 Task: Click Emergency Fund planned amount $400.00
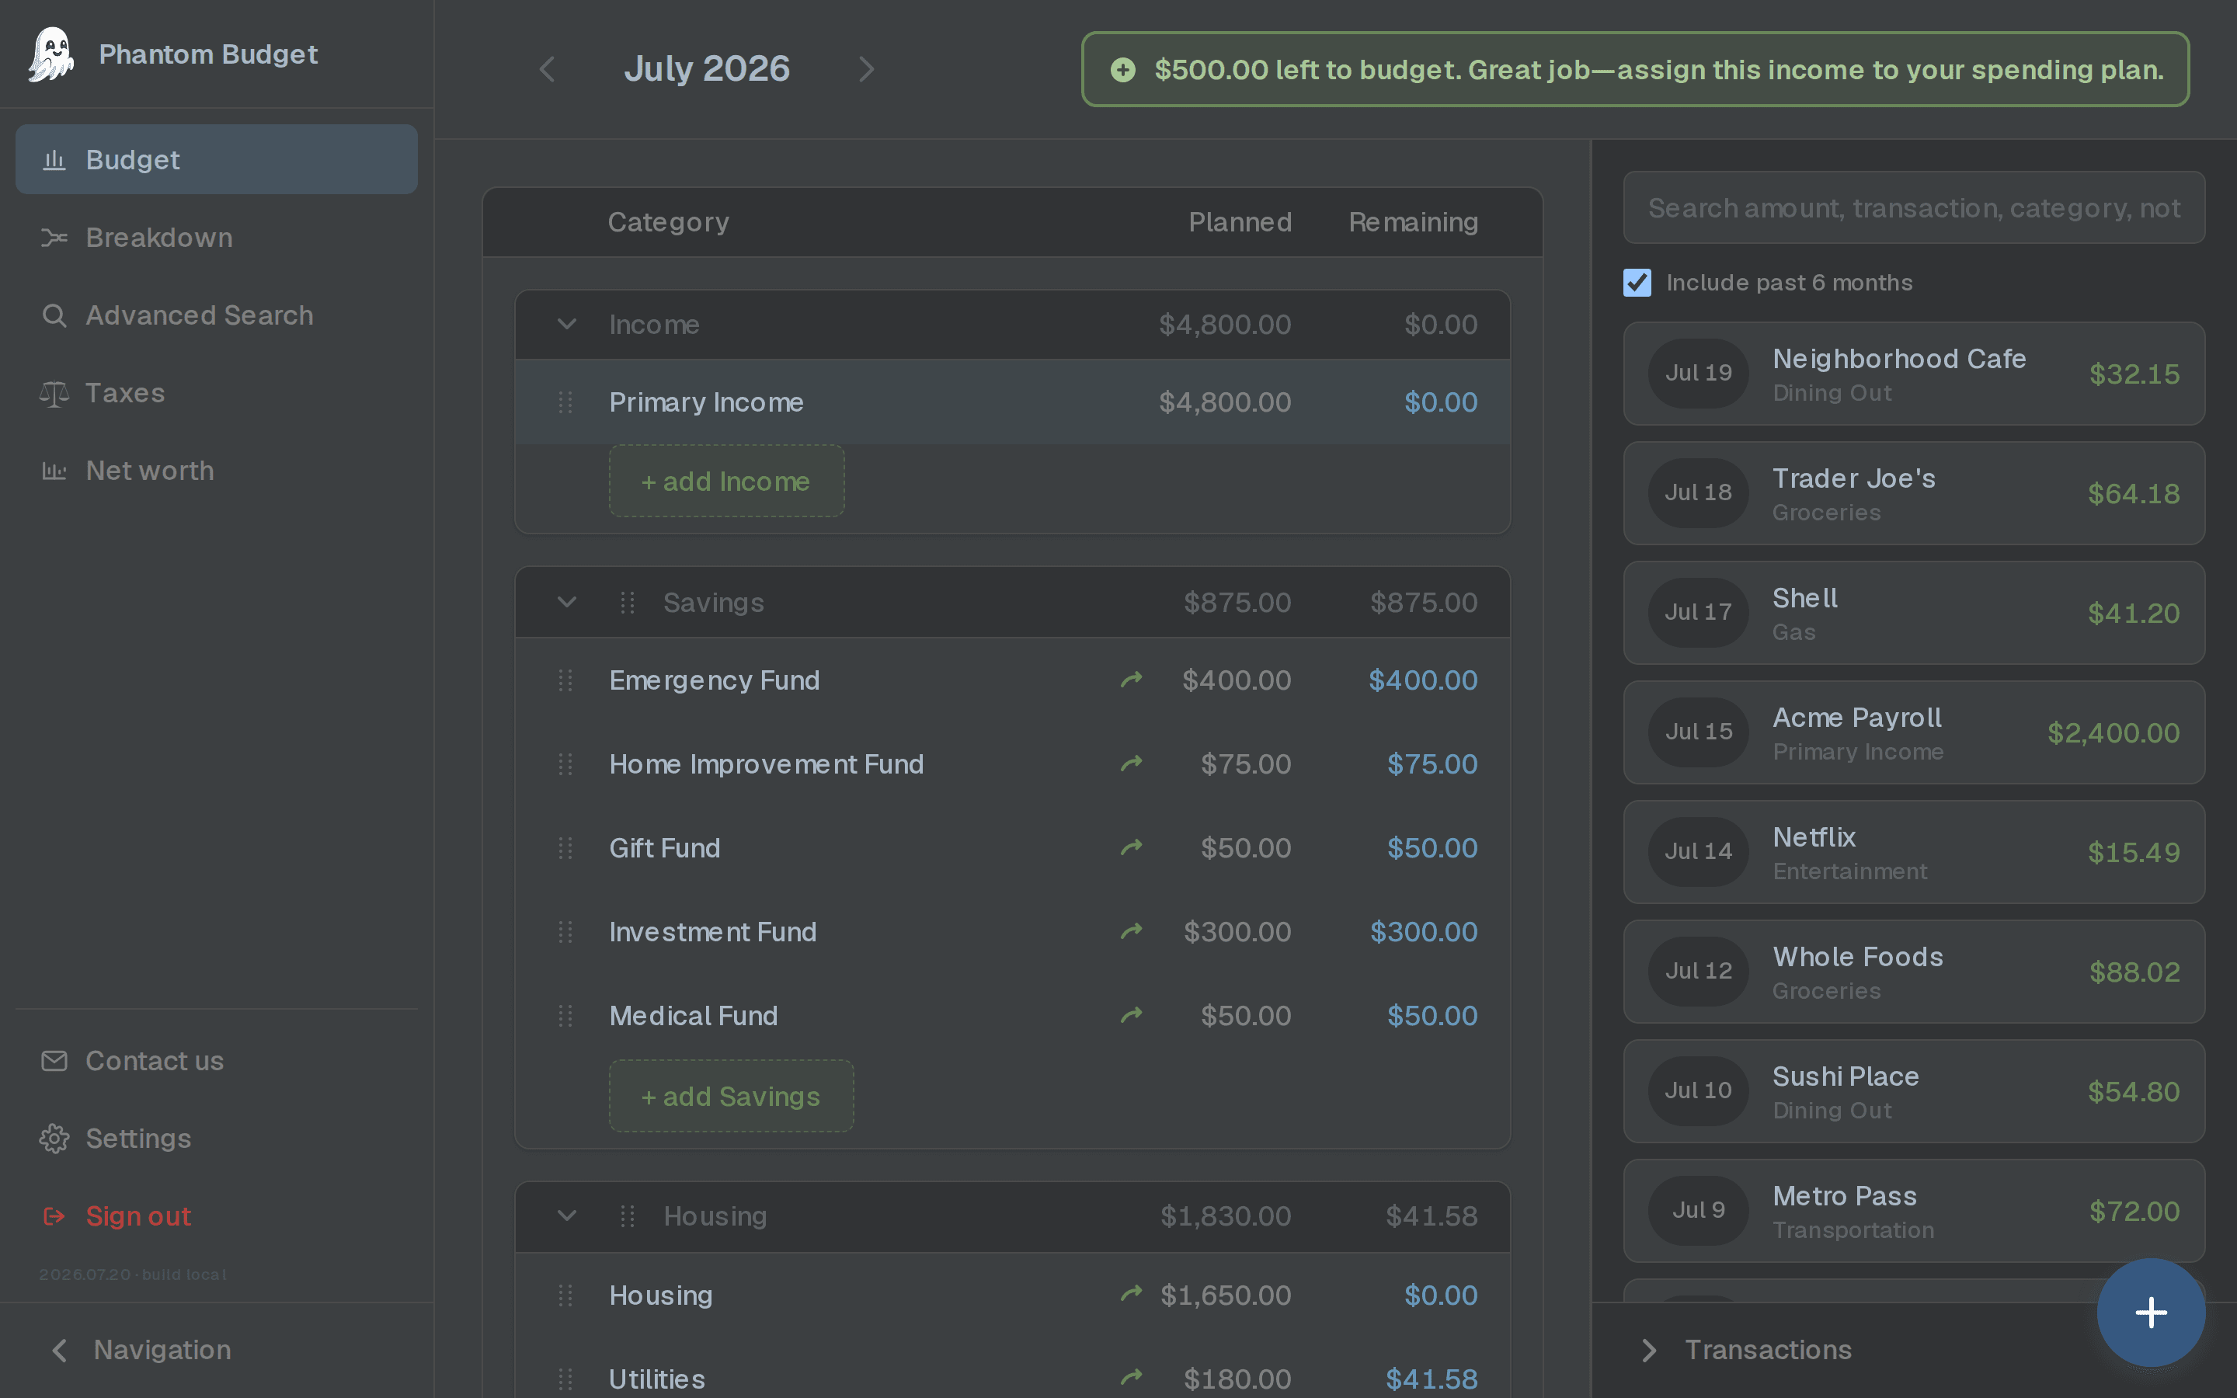tap(1237, 680)
